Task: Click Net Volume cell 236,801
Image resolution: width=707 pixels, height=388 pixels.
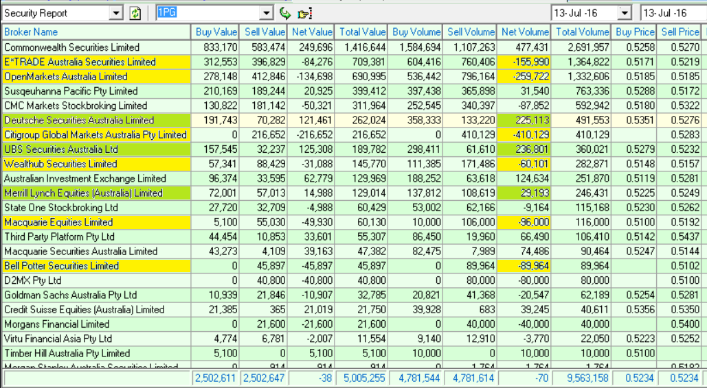Action: pos(524,149)
